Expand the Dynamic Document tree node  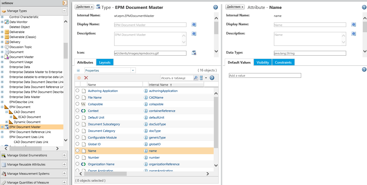point(7,122)
